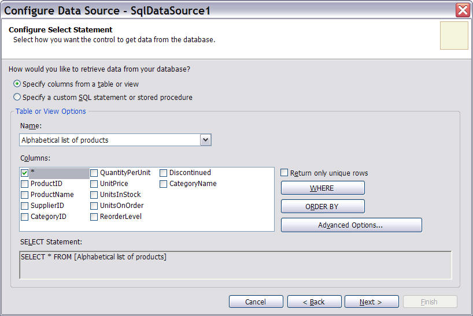The height and width of the screenshot is (316, 473).
Task: Open Advanced Options
Action: [351, 225]
